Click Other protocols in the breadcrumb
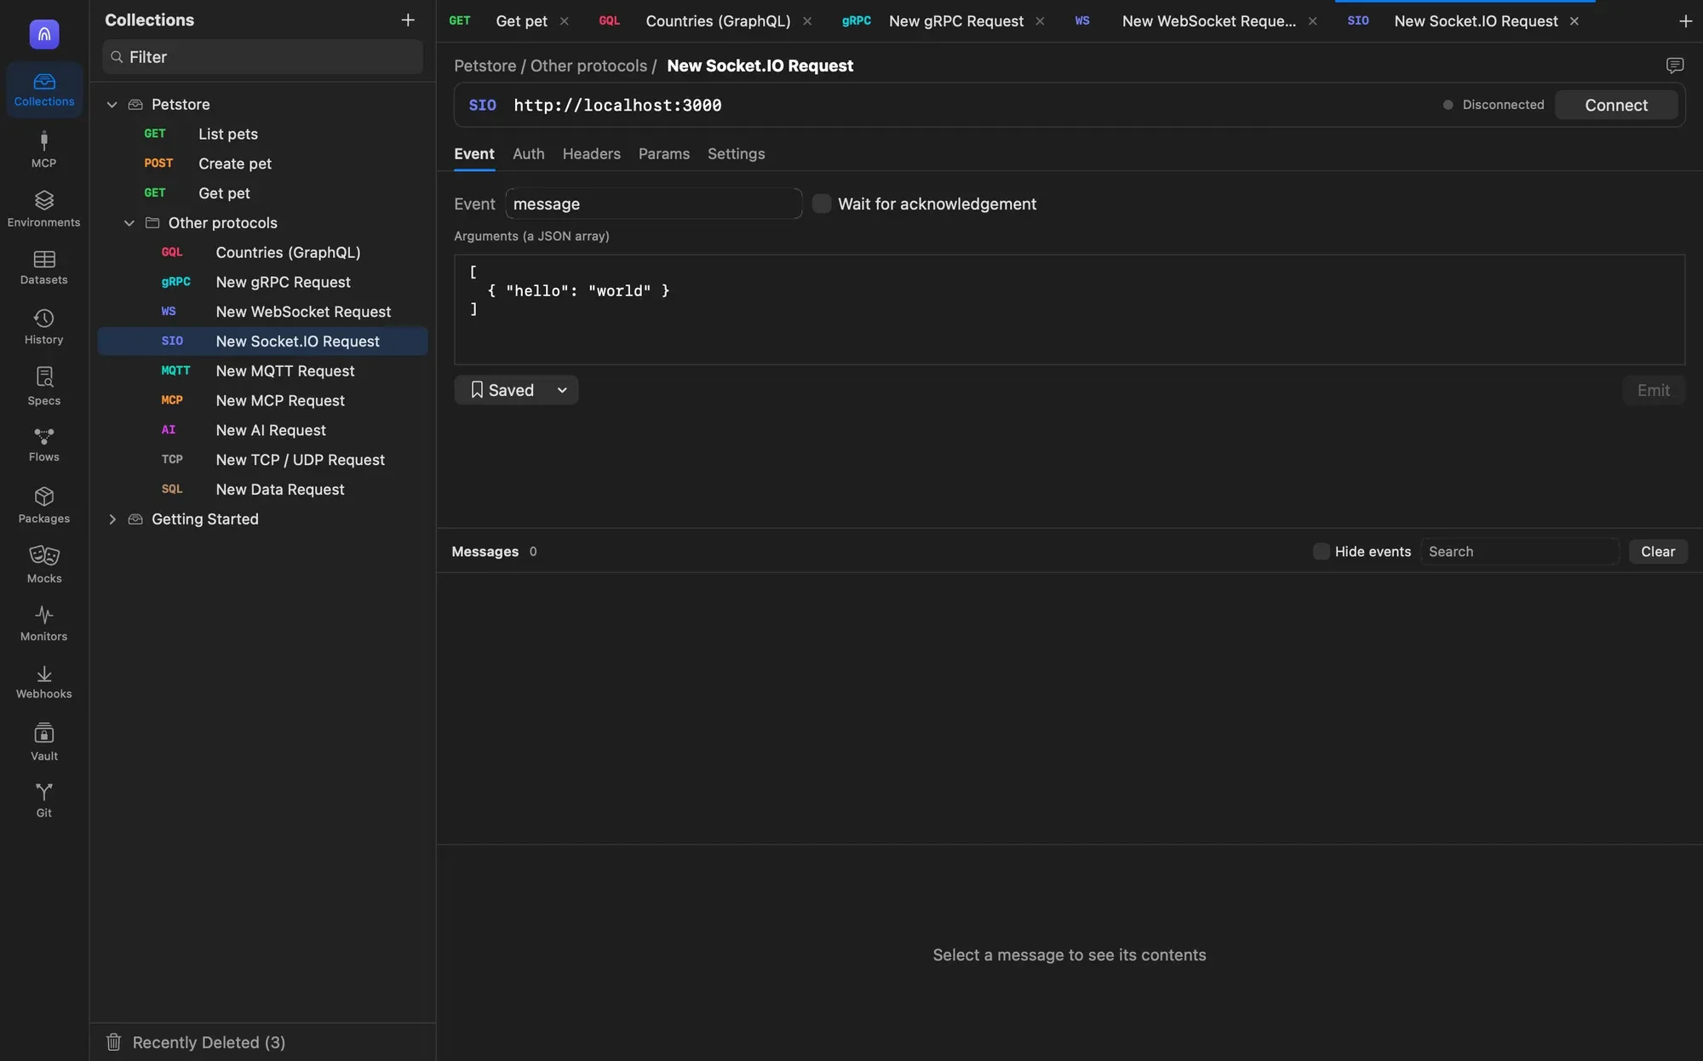The height and width of the screenshot is (1061, 1703). [588, 66]
